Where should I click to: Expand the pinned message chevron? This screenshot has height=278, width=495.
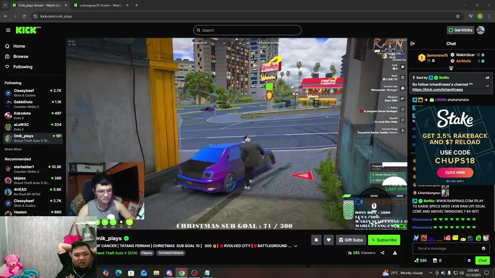click(x=487, y=86)
